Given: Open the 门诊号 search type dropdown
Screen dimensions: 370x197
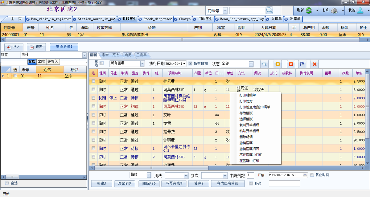Looking at the screenshot, I should pos(225,11).
